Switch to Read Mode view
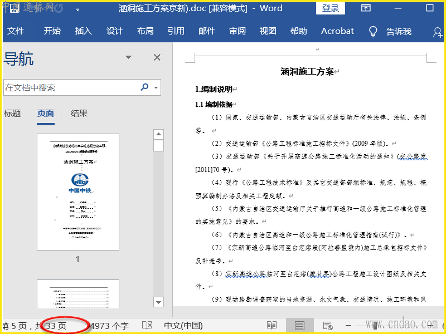Image resolution: width=446 pixels, height=334 pixels. [272, 325]
